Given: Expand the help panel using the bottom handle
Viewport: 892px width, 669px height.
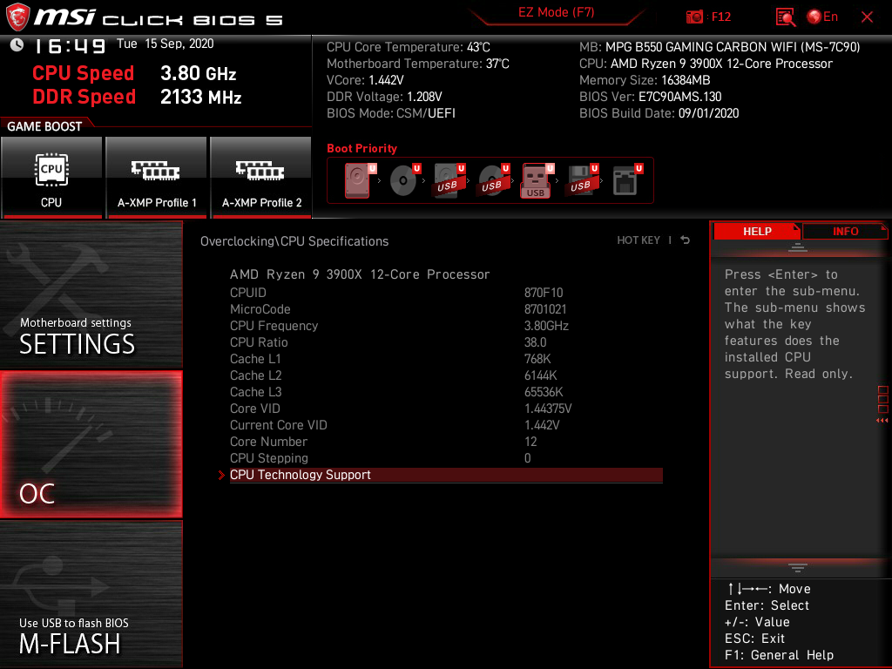Looking at the screenshot, I should tap(798, 567).
